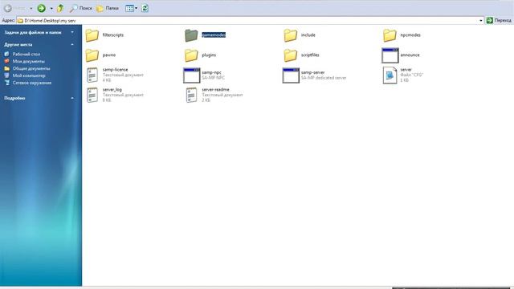Select the announce executable icon

click(390, 55)
